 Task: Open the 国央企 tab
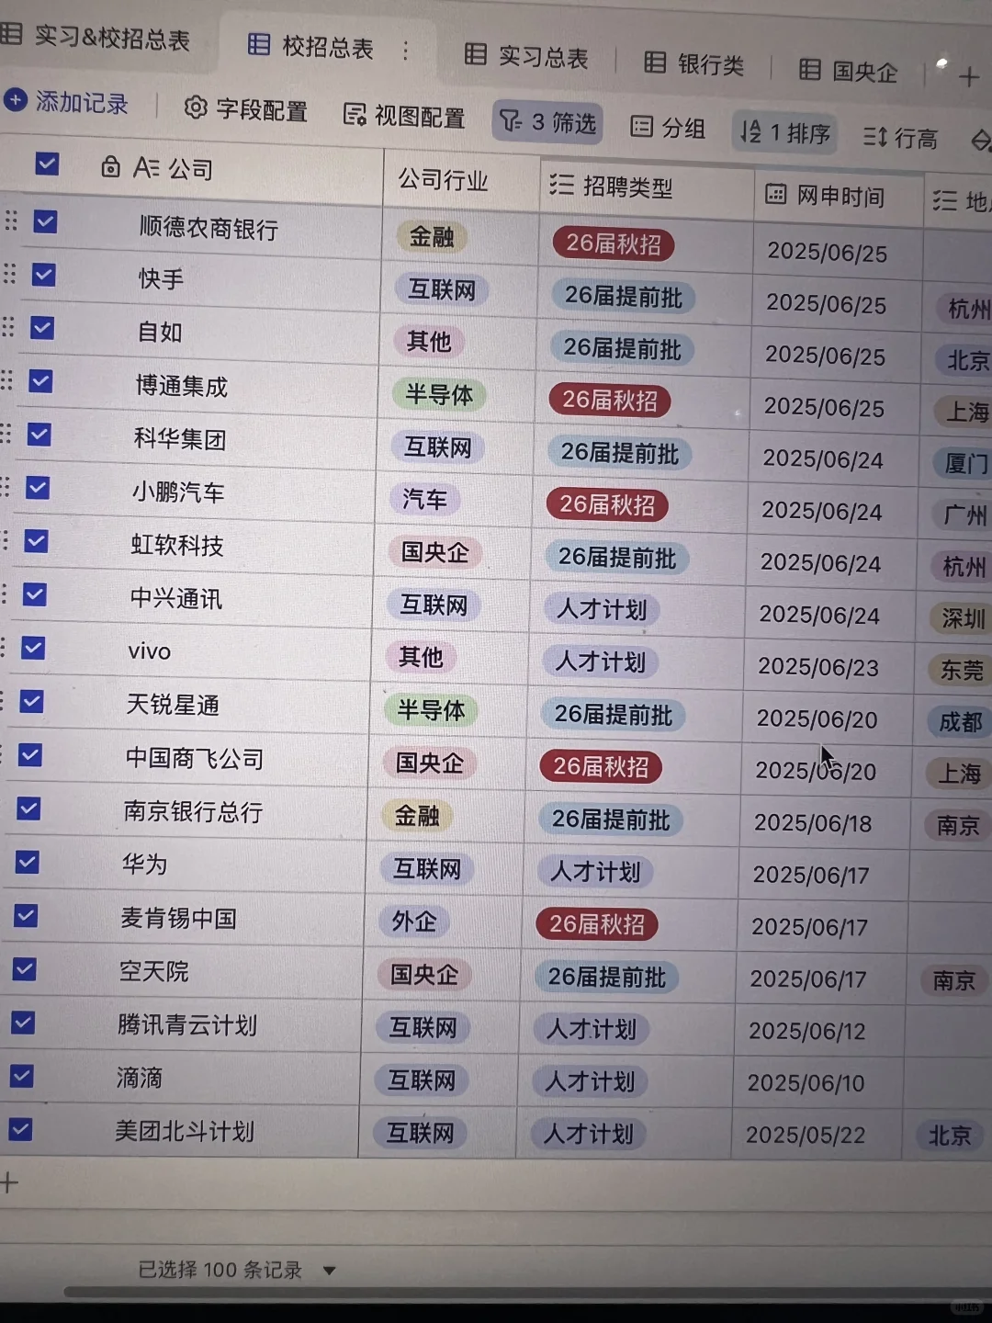click(x=848, y=71)
